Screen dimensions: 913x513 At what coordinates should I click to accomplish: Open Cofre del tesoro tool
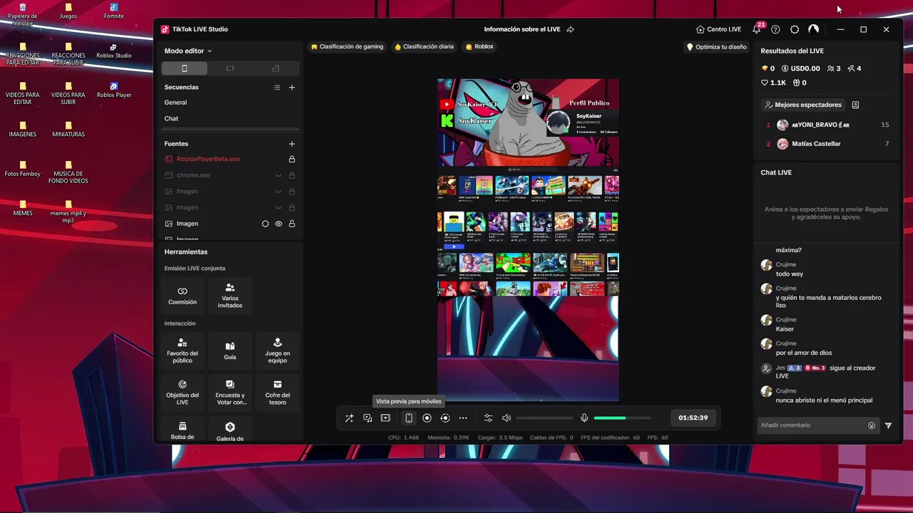pyautogui.click(x=277, y=393)
